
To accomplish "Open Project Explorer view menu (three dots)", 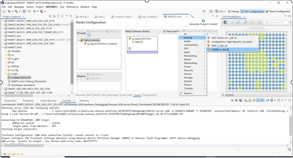I will pyautogui.click(x=62, y=16).
